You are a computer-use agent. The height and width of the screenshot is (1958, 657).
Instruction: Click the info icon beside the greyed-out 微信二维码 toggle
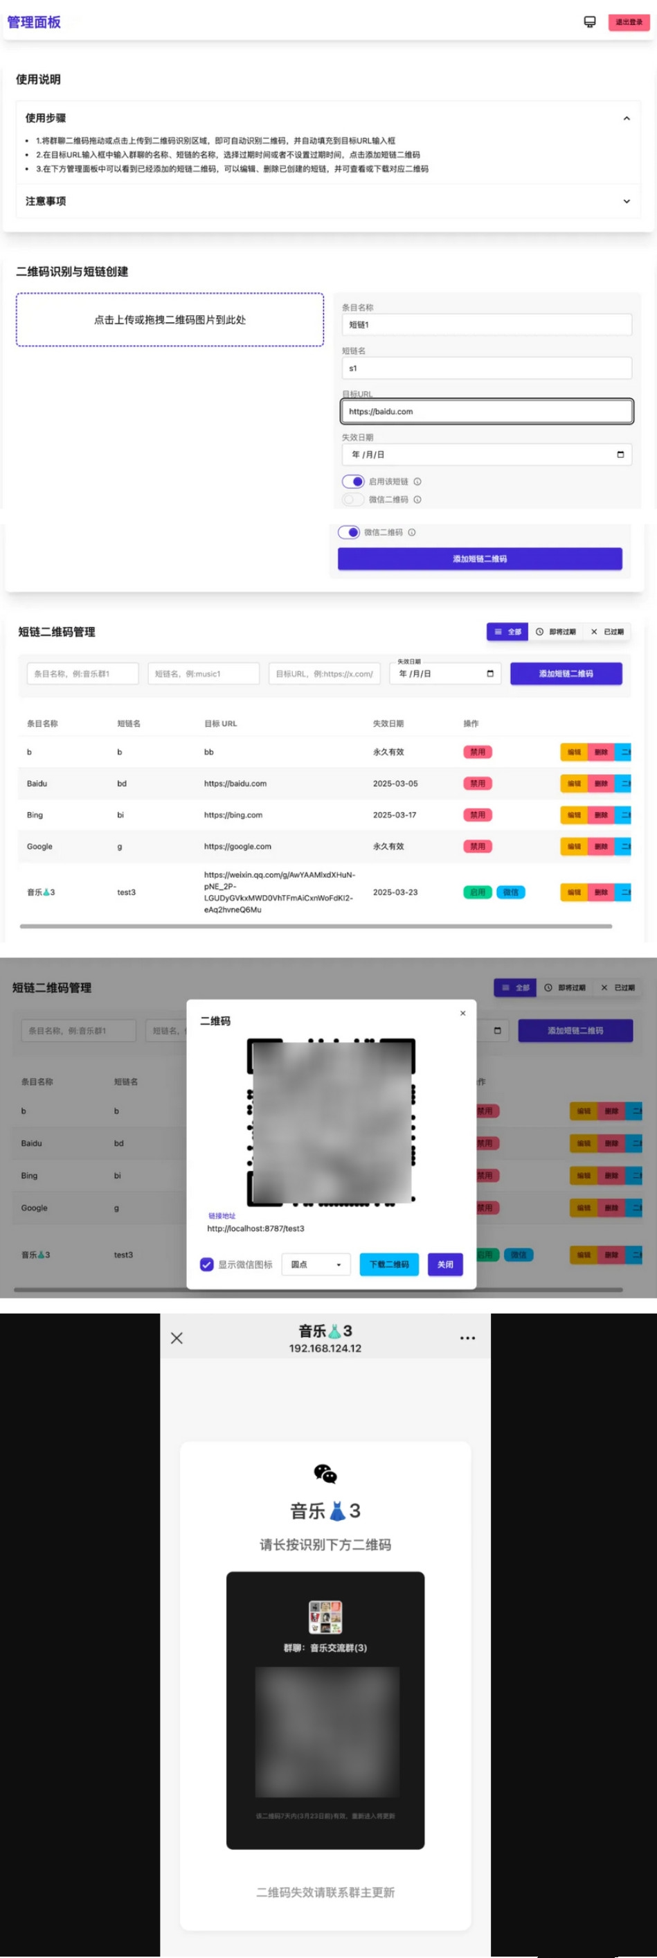click(417, 500)
